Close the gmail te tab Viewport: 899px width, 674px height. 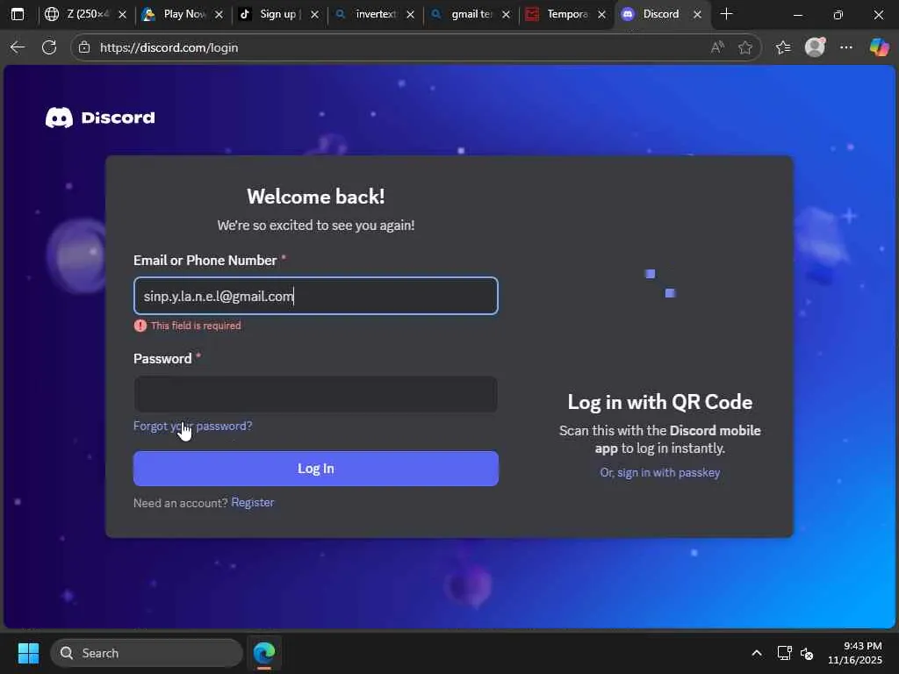(x=506, y=15)
